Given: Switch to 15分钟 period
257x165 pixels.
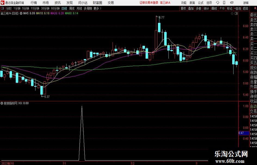Looking at the screenshot, I should tap(35, 8).
